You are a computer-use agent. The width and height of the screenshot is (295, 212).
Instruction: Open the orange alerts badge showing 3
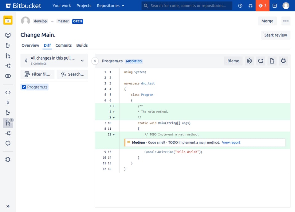pos(262,6)
